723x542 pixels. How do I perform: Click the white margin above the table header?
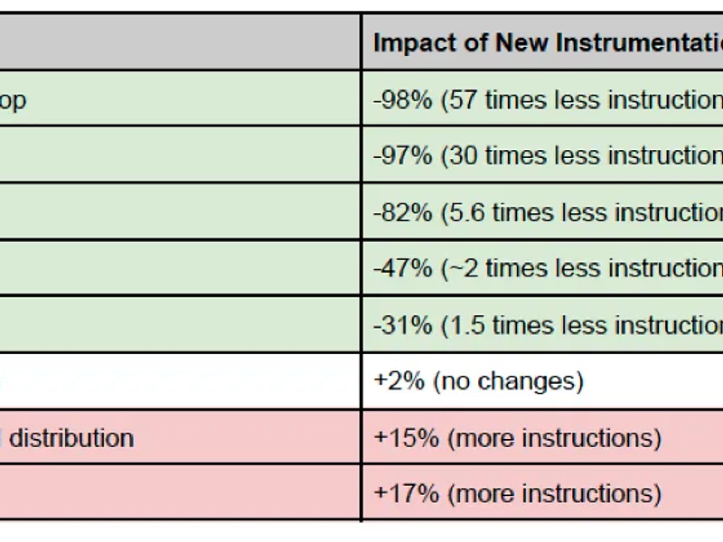point(361,5)
